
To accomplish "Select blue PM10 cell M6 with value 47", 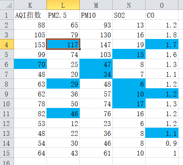I will tap(96, 64).
